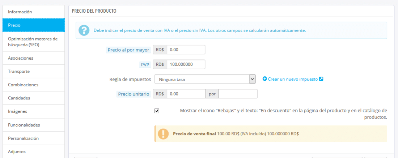The height and width of the screenshot is (158, 398).
Task: Click the plus icon beside Crear un nuevo impuesto
Action: pos(265,79)
